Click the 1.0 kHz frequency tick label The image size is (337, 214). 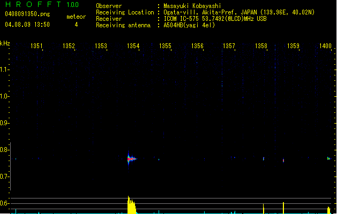click(4, 96)
